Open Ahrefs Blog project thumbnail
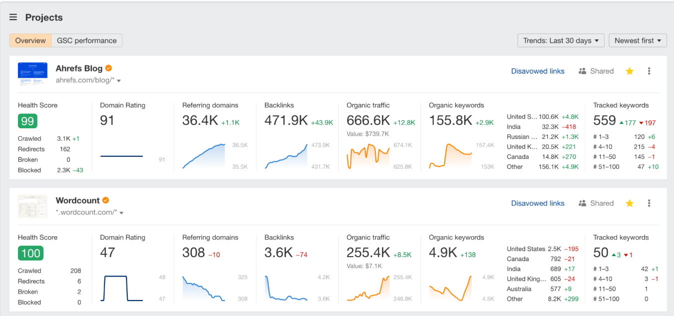 pos(32,74)
